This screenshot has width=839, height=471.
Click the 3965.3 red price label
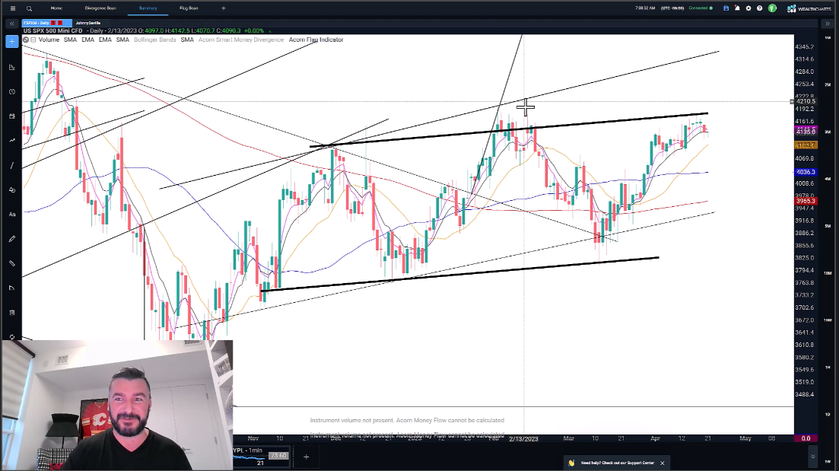[x=806, y=201]
